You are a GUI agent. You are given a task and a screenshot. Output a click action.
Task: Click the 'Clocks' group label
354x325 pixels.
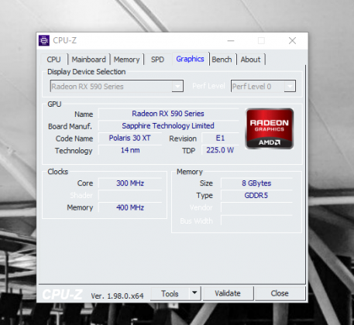[57, 172]
